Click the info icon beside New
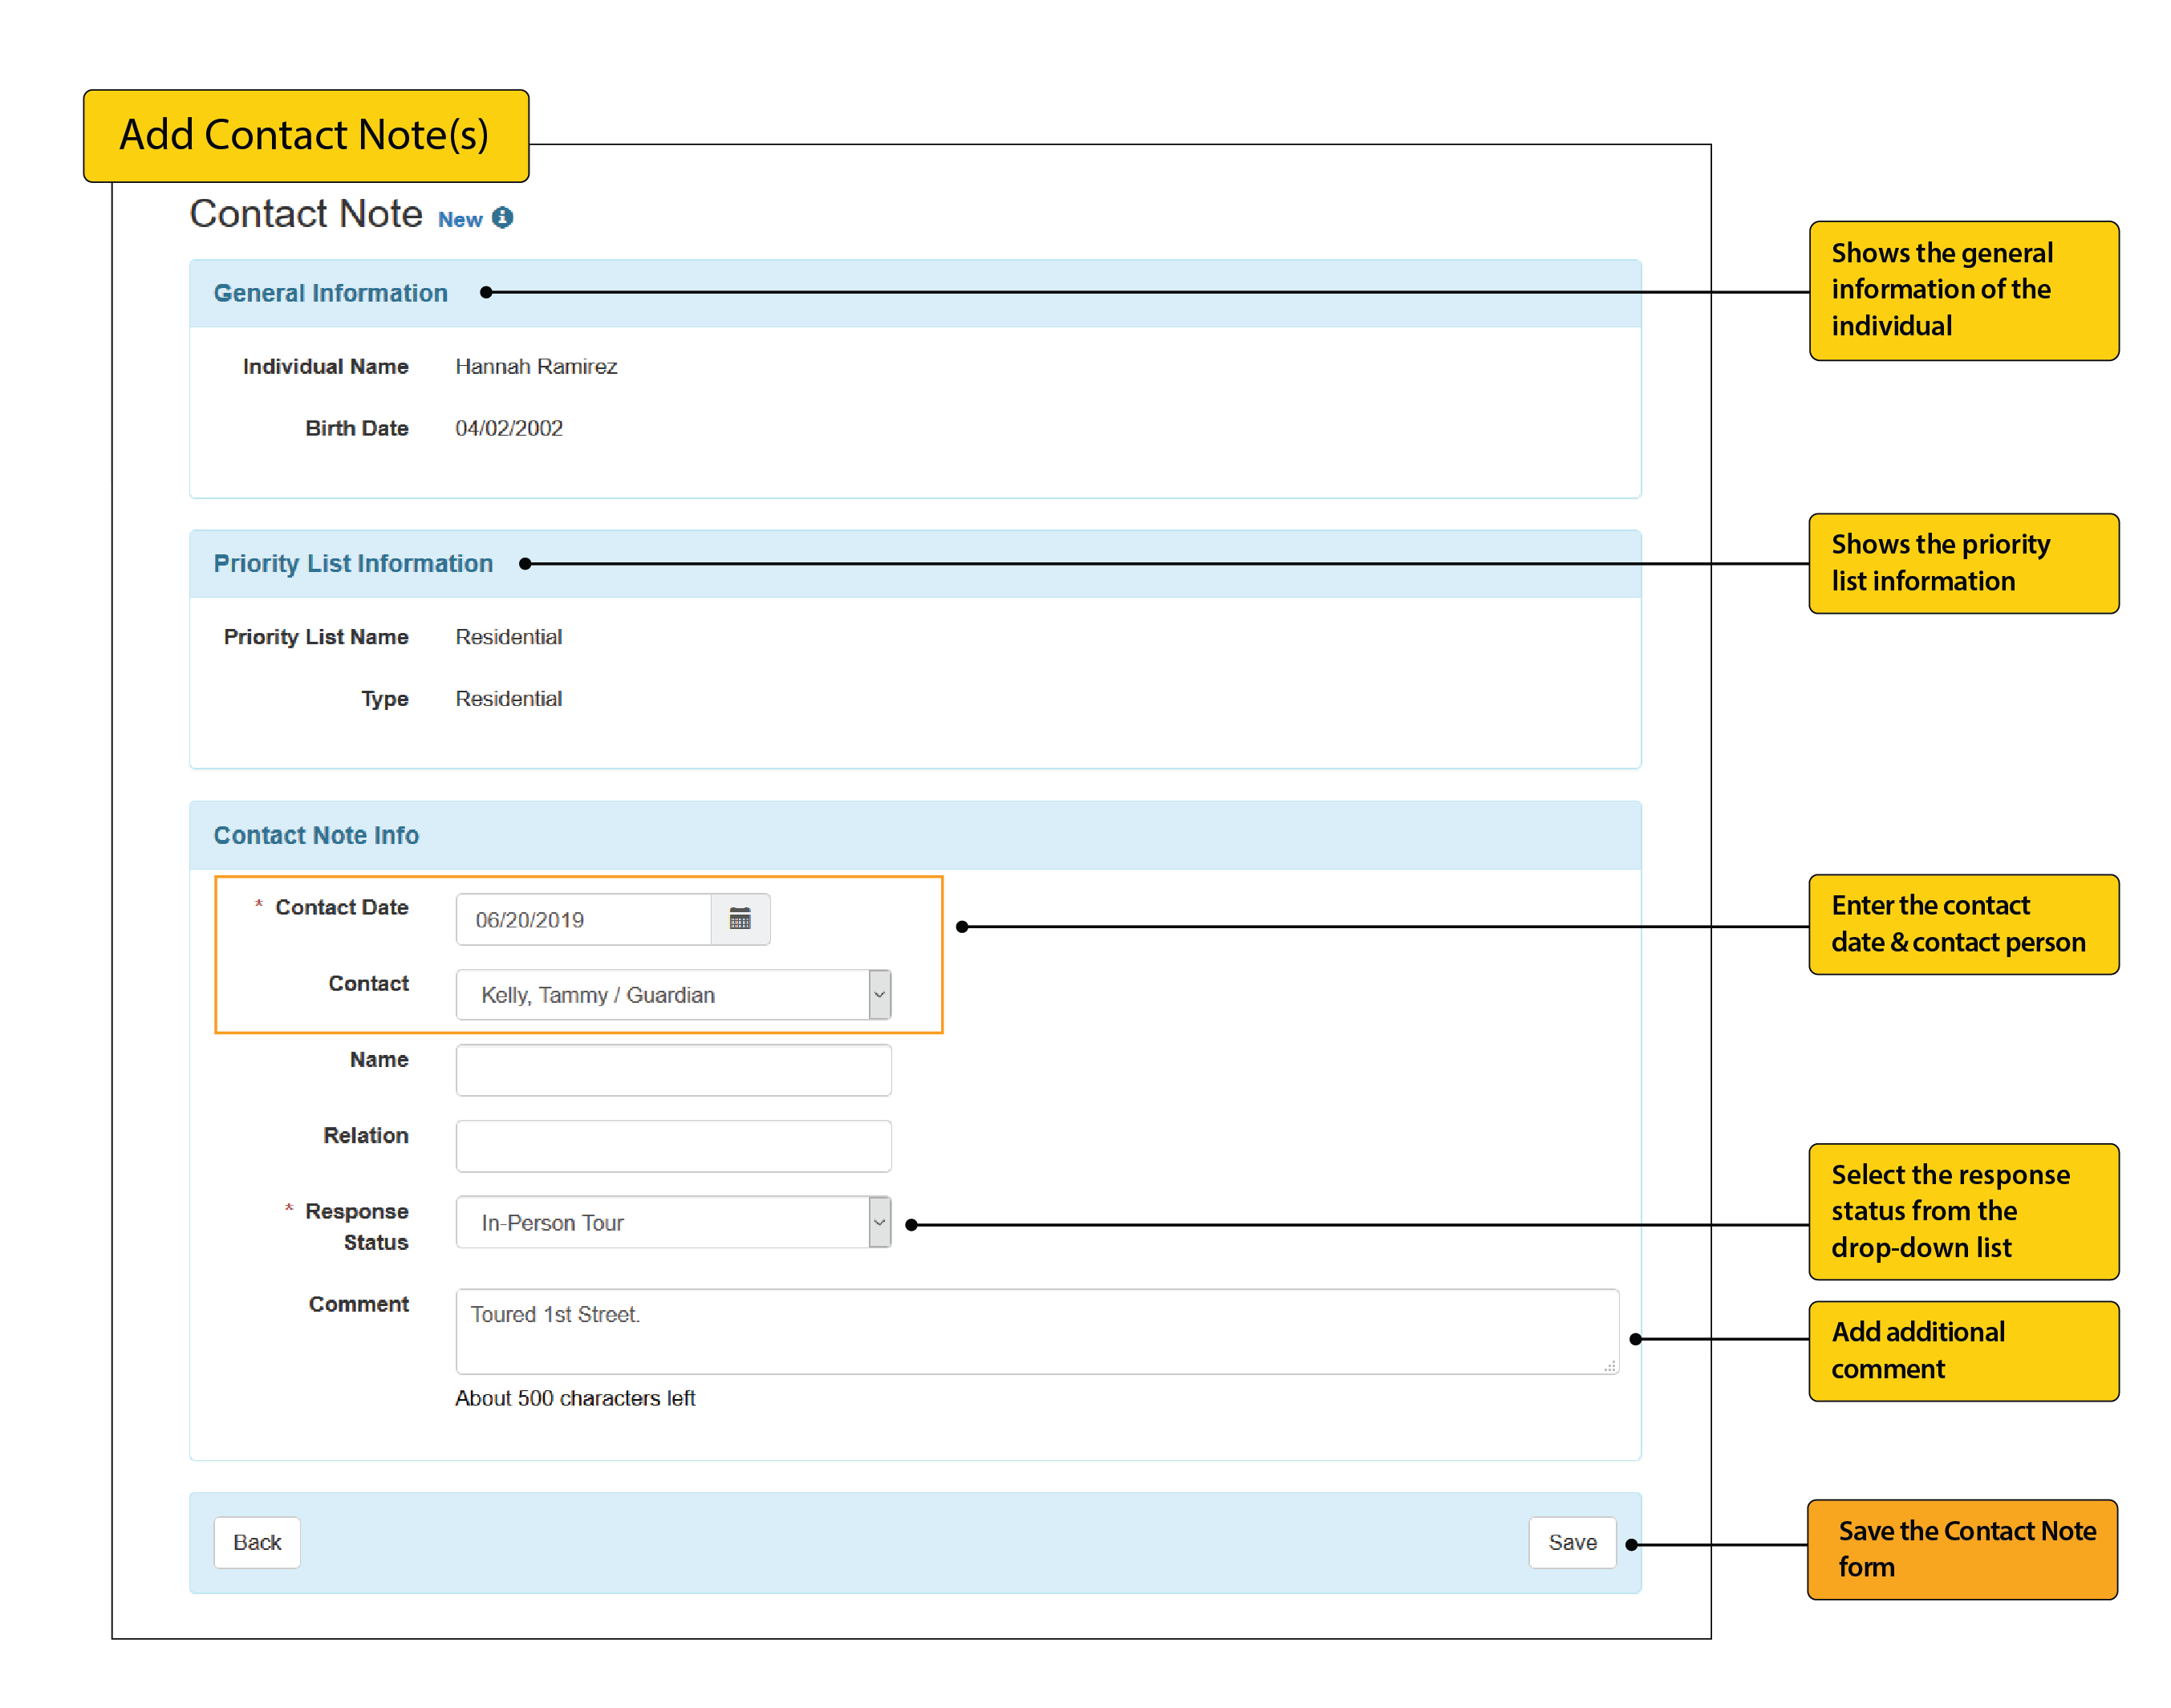The width and height of the screenshot is (2171, 1708). (x=503, y=218)
